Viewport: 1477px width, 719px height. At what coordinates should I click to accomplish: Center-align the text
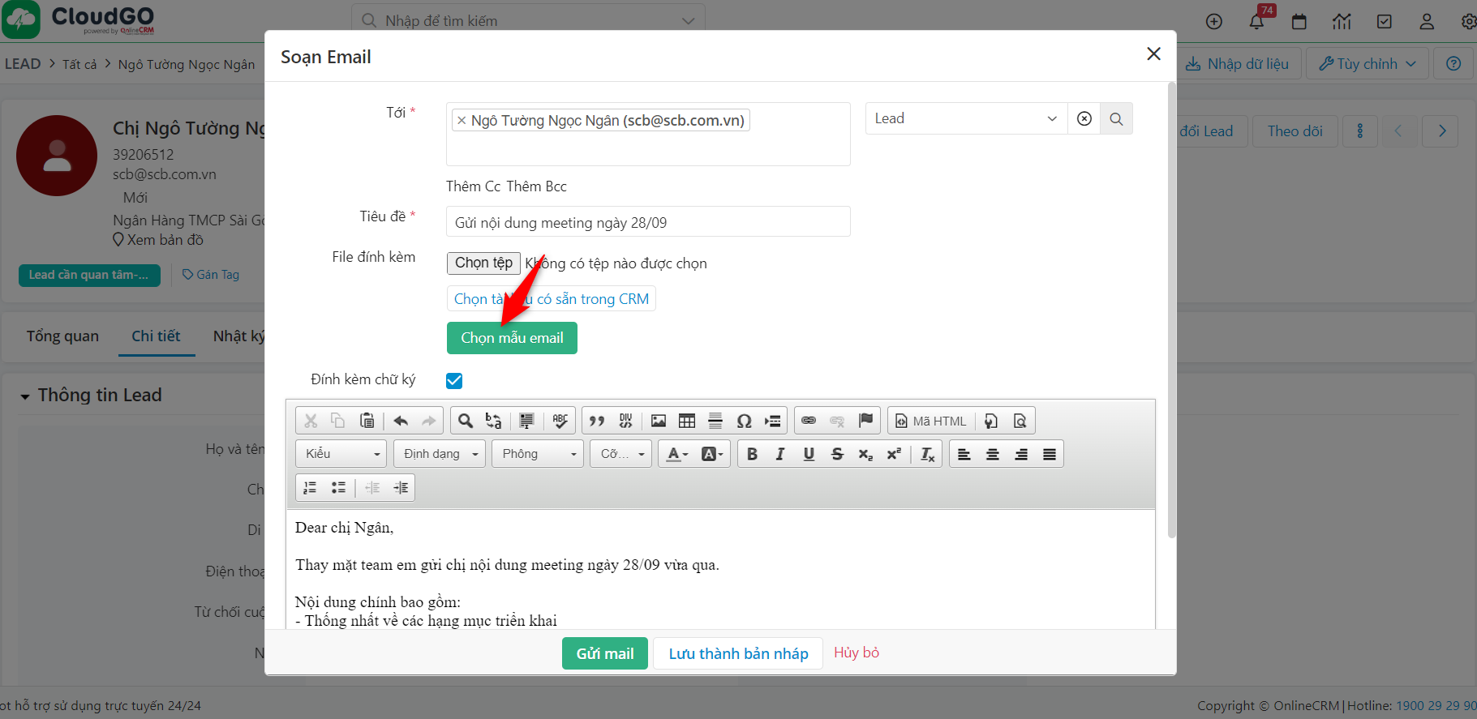[992, 454]
